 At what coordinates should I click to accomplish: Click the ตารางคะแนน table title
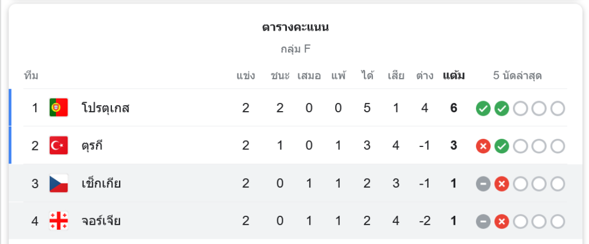[x=295, y=28]
